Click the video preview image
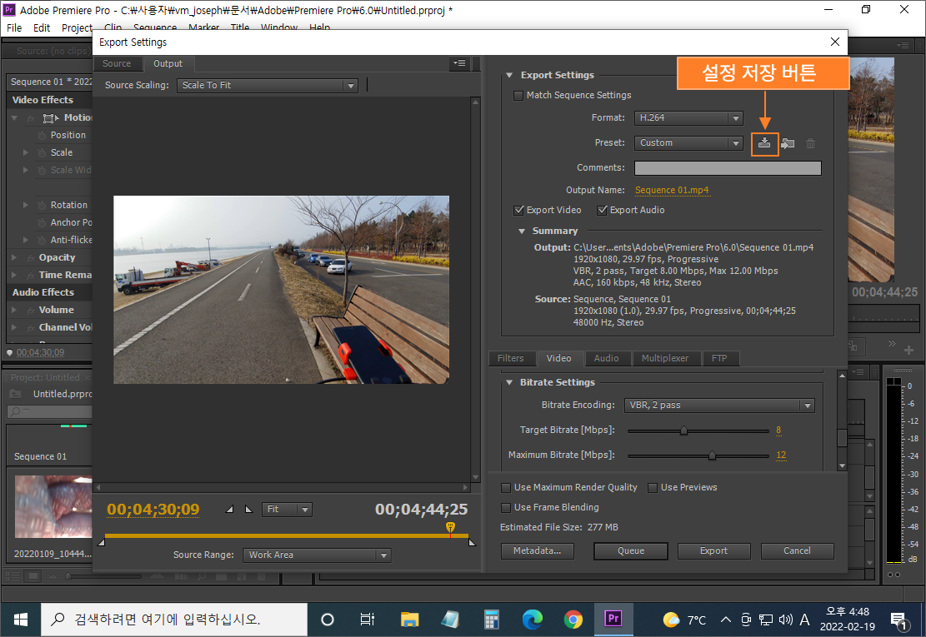 (281, 290)
